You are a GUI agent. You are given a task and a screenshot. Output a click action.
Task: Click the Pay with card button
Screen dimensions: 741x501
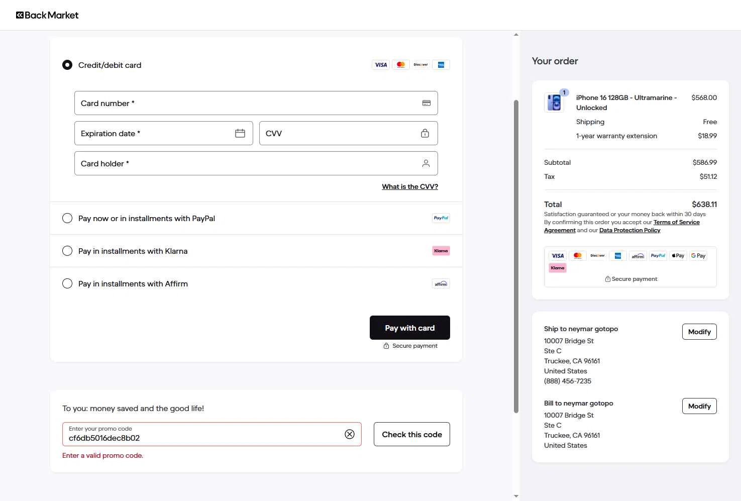pyautogui.click(x=410, y=328)
